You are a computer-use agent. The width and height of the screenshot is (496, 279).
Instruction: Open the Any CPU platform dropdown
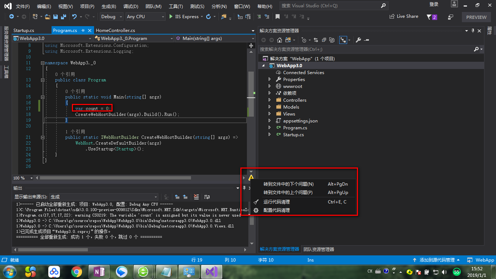[x=145, y=17]
